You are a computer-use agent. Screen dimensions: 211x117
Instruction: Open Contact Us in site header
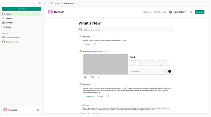(x=160, y=12)
